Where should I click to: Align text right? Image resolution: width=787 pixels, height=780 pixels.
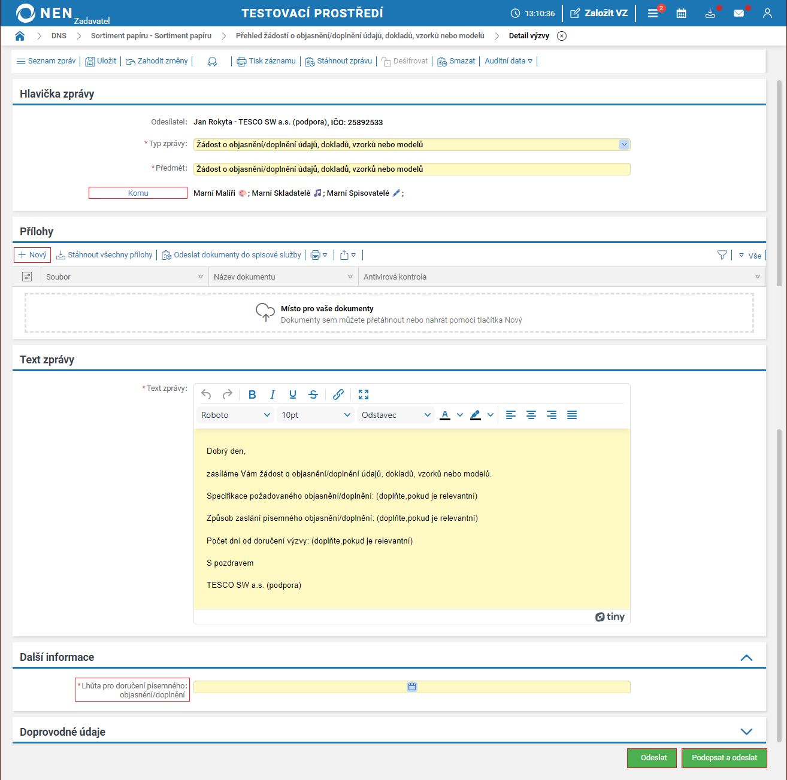552,415
